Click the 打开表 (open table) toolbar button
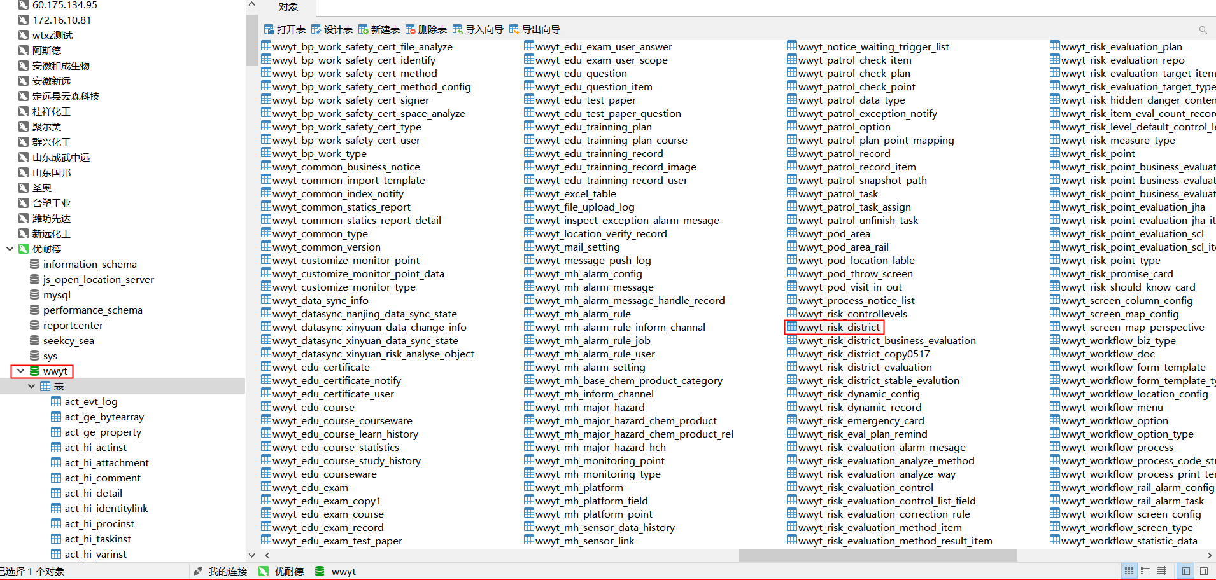Screen dimensions: 1216x580 tap(285, 29)
